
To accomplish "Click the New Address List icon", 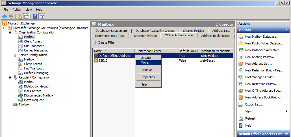I will pos(241,64).
